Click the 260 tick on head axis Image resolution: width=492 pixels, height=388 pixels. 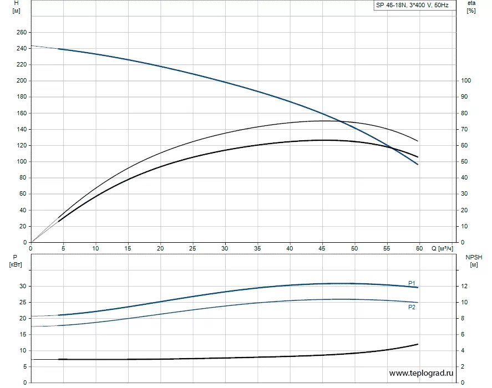tap(22, 32)
